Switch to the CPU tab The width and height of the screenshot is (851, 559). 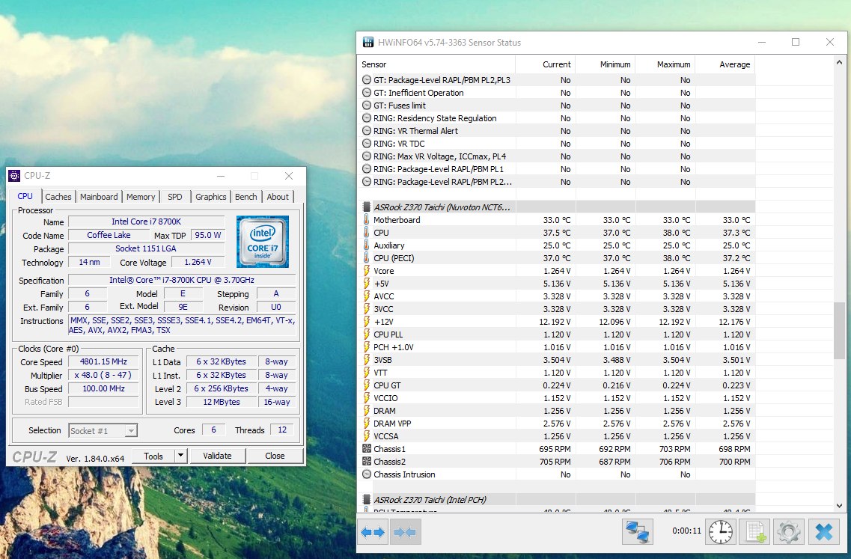point(25,196)
